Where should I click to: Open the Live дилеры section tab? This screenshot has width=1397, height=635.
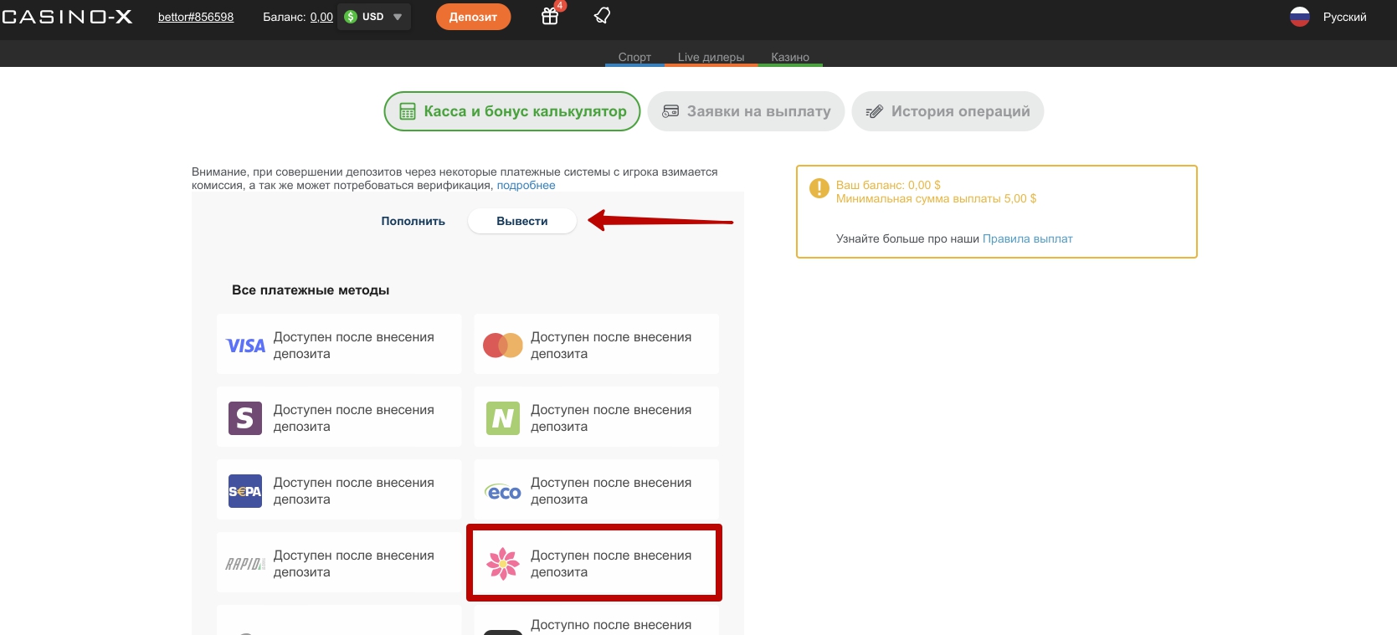(x=711, y=57)
